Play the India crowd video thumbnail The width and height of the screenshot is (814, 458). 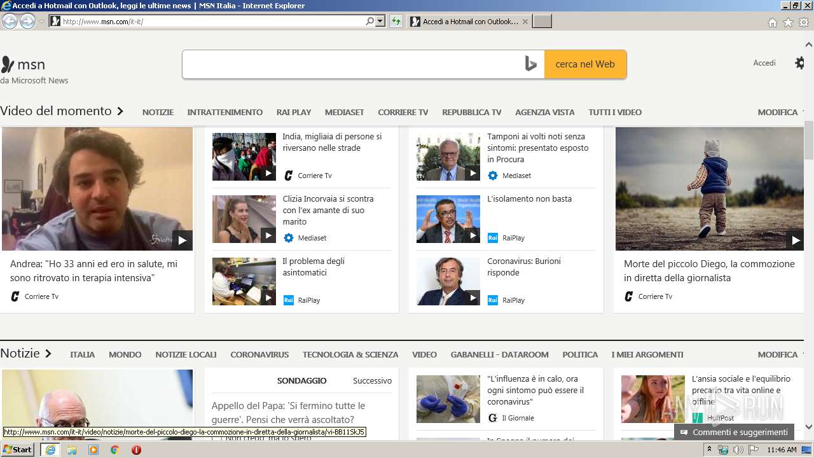[x=244, y=157]
